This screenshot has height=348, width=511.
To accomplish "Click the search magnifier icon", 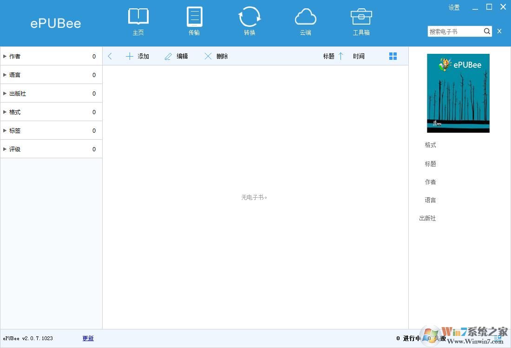I will [487, 31].
